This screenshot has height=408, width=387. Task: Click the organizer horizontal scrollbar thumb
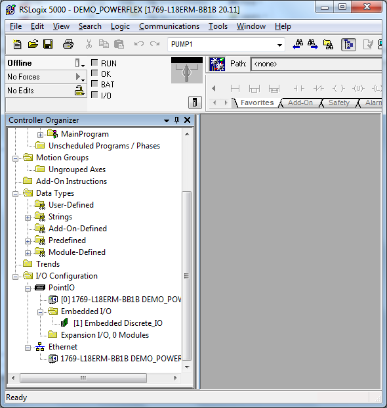coord(83,378)
